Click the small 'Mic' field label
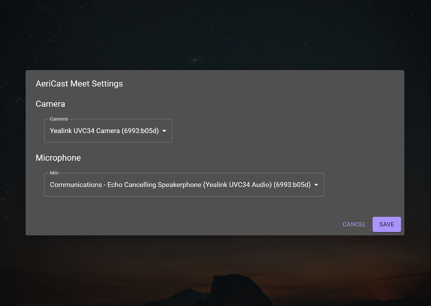The height and width of the screenshot is (306, 431). [x=54, y=173]
